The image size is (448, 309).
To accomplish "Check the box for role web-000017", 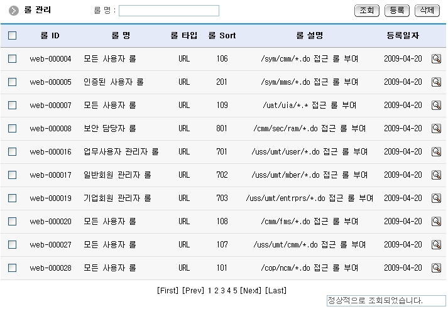I will click(x=13, y=175).
